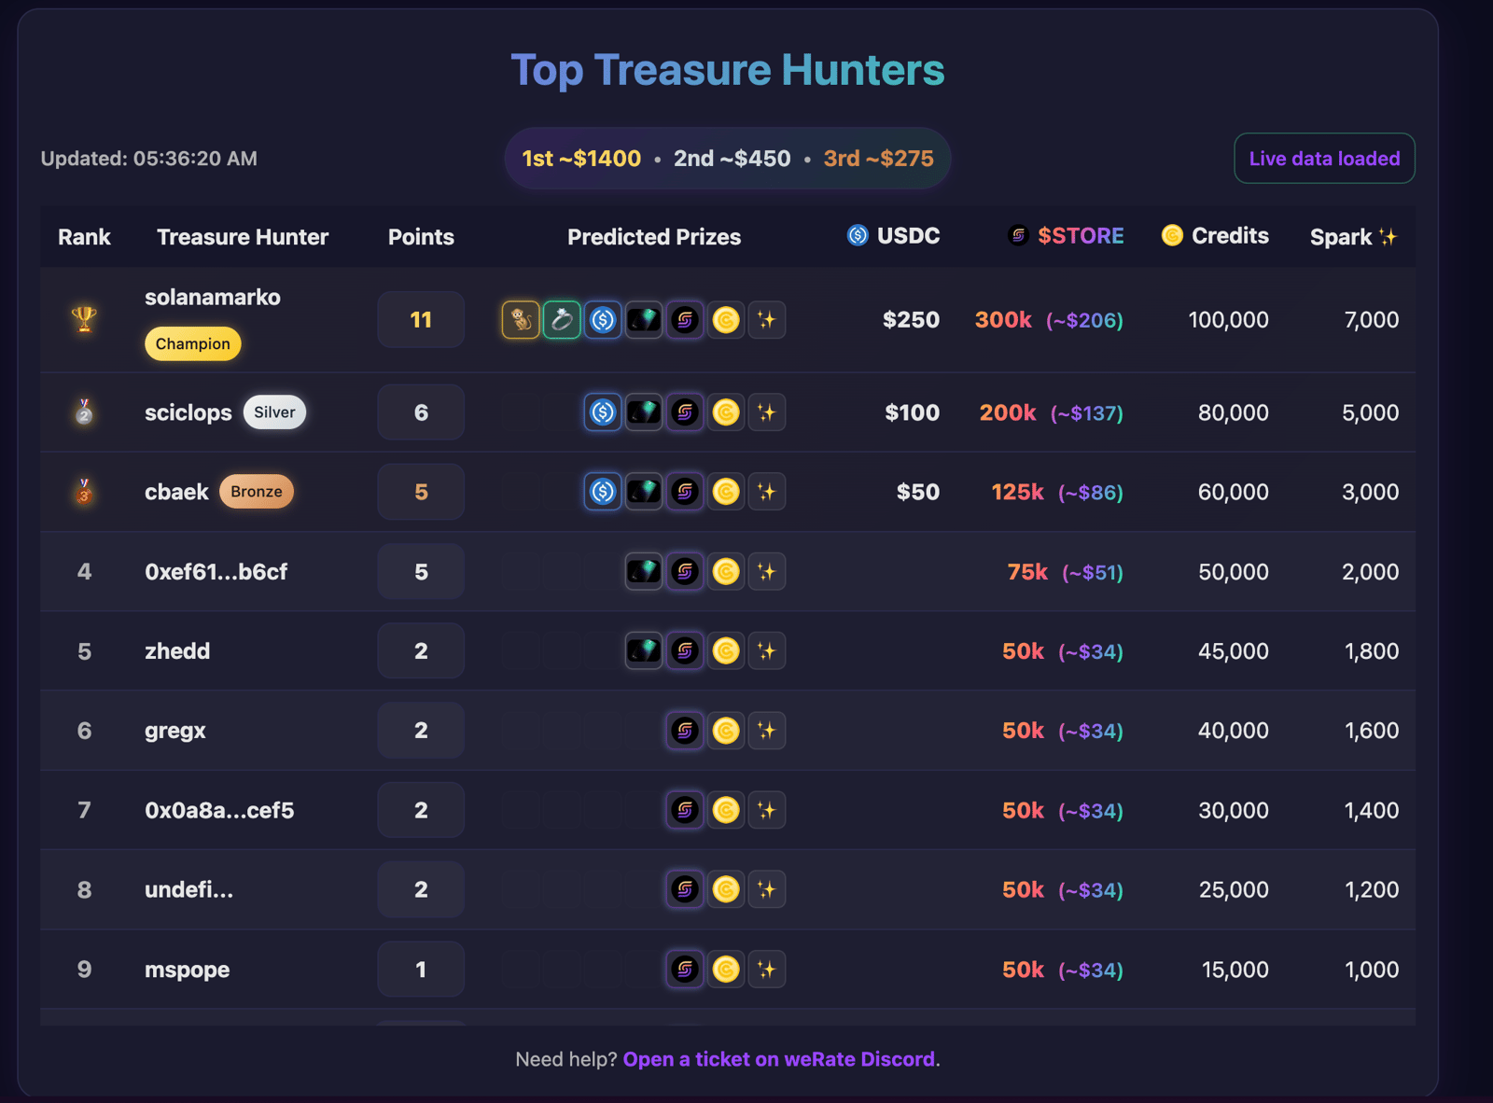Click the monkey prize icon for solanamarko
This screenshot has width=1493, height=1103.
[521, 320]
